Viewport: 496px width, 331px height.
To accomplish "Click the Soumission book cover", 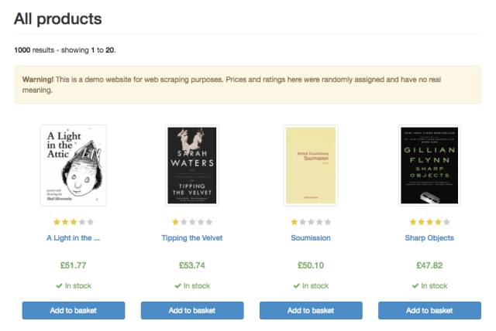I will click(x=310, y=165).
